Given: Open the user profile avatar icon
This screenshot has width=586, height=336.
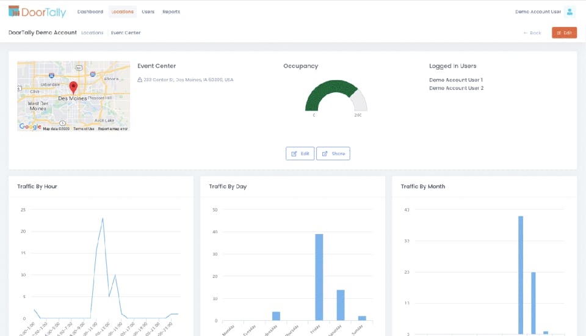Looking at the screenshot, I should tap(570, 12).
